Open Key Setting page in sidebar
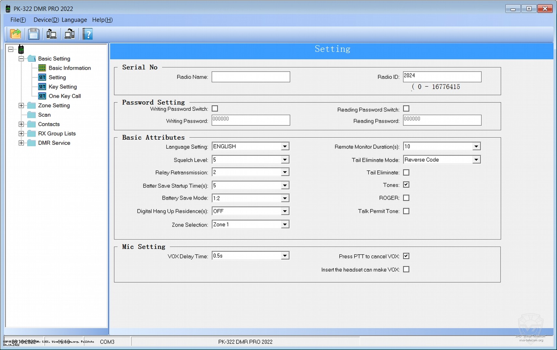 pos(63,87)
